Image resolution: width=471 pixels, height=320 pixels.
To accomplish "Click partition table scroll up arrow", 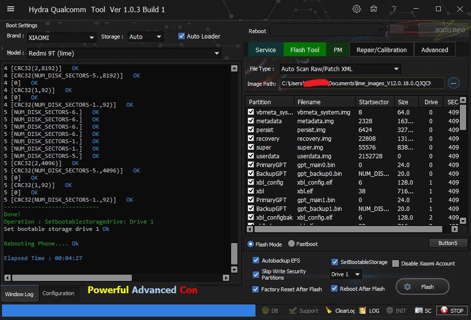I will (x=463, y=100).
